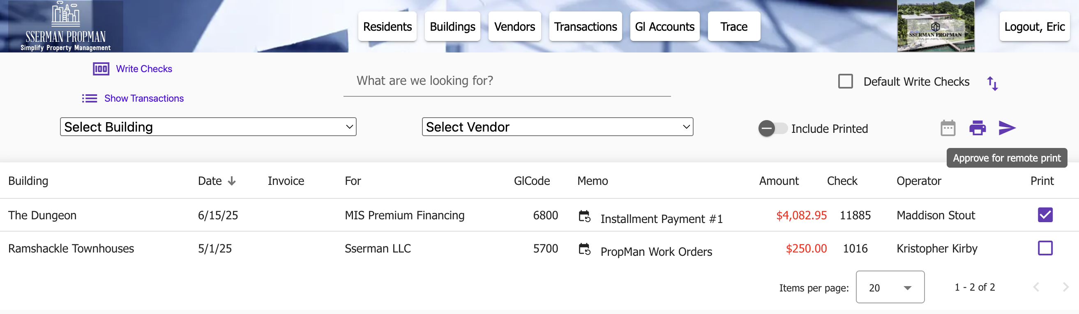Click the send arrow to approve remote print
This screenshot has width=1079, height=314.
pos(1007,128)
